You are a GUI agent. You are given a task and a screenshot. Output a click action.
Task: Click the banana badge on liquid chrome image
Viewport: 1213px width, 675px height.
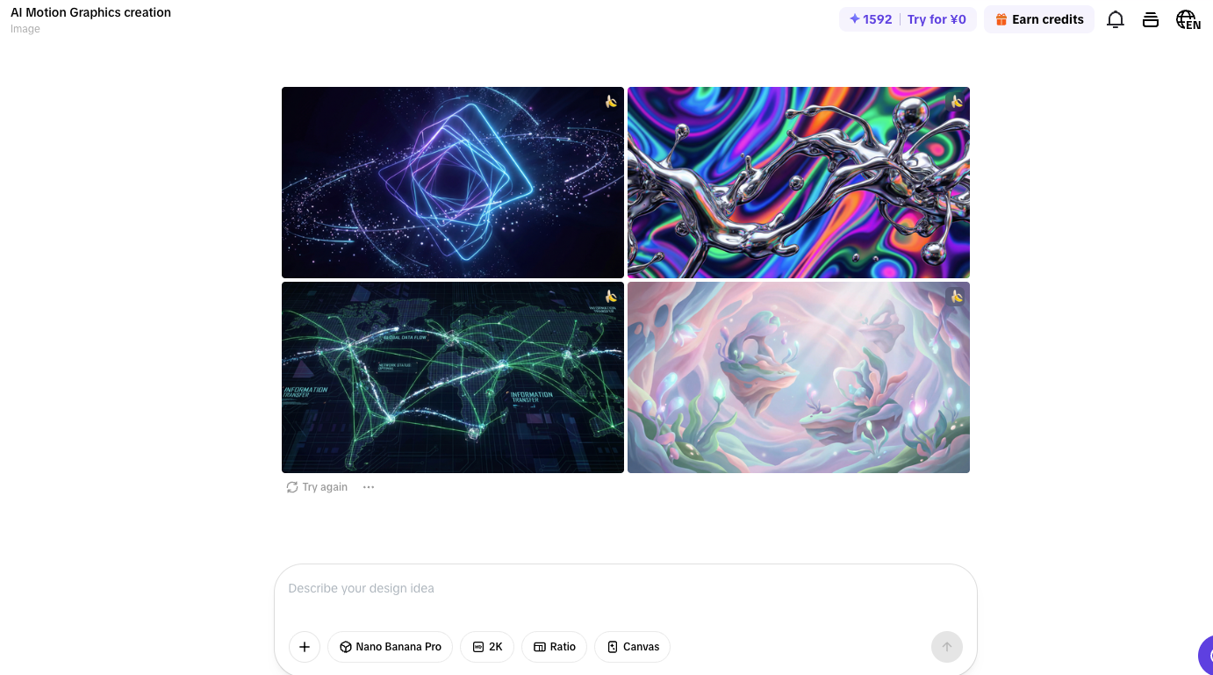click(x=957, y=101)
